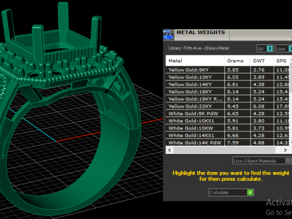Click DWT value 3.89
Image resolution: width=292 pixels, height=219 pixels.
(259, 77)
